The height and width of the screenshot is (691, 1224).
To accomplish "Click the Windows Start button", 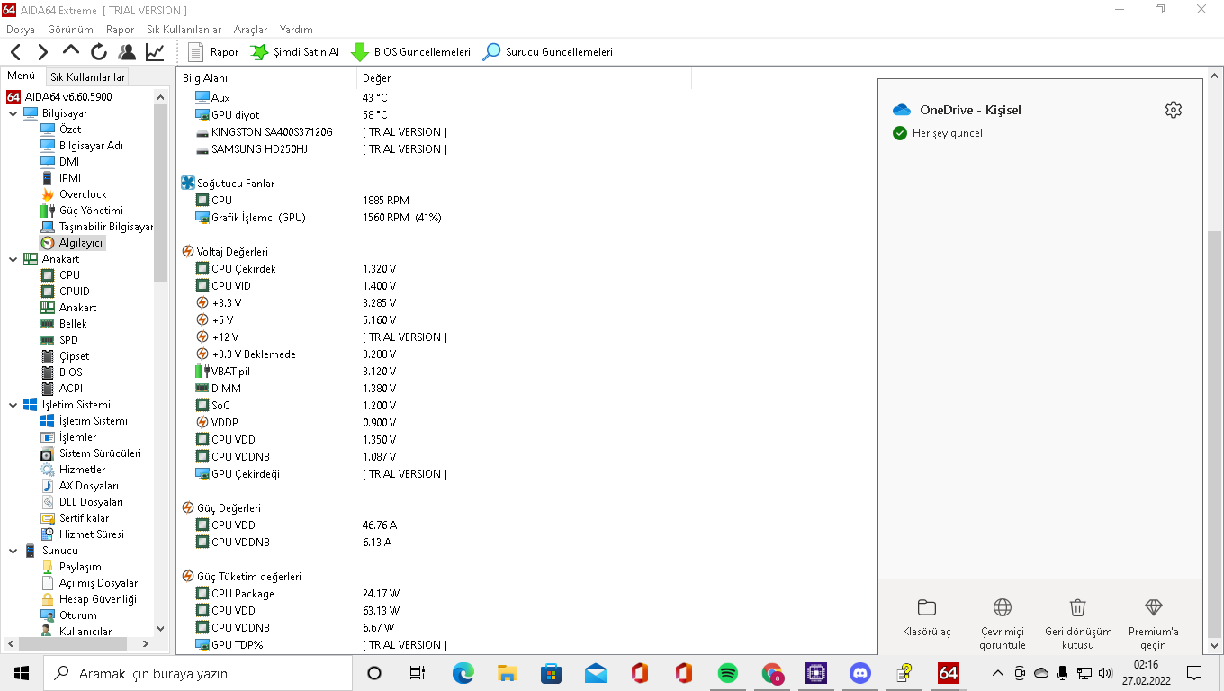I will (22, 673).
